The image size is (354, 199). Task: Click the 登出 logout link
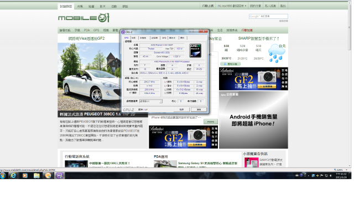point(283,6)
